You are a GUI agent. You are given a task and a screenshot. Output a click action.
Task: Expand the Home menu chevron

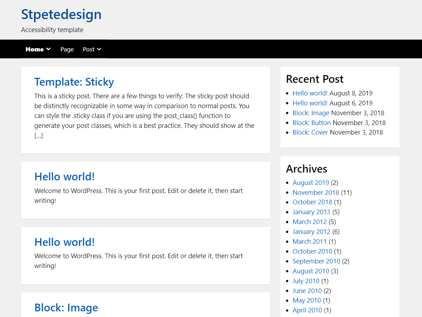tap(49, 49)
